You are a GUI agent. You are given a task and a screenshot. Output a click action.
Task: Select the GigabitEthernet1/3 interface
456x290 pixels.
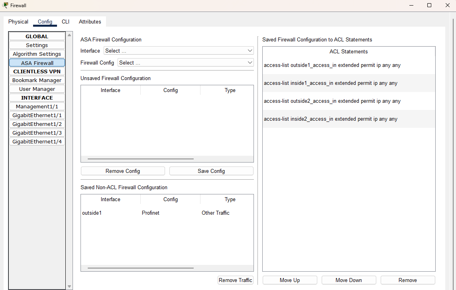[x=37, y=133]
